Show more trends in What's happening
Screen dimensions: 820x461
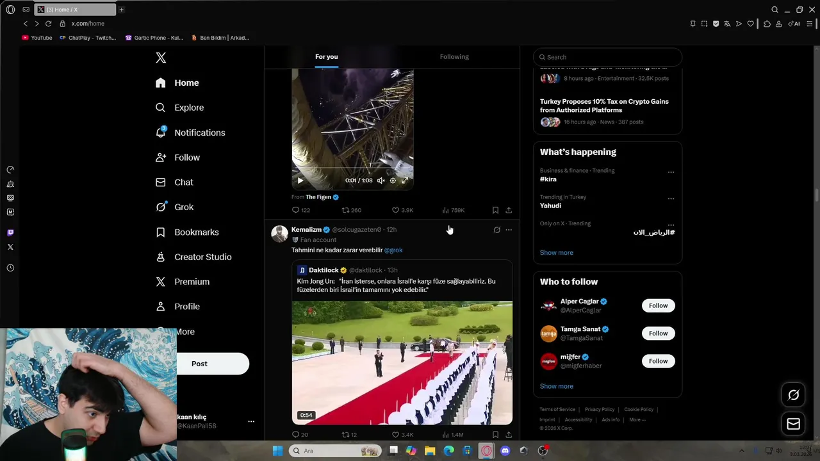click(556, 252)
